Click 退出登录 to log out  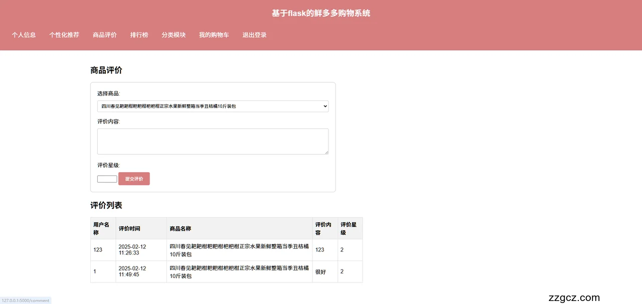tap(254, 35)
